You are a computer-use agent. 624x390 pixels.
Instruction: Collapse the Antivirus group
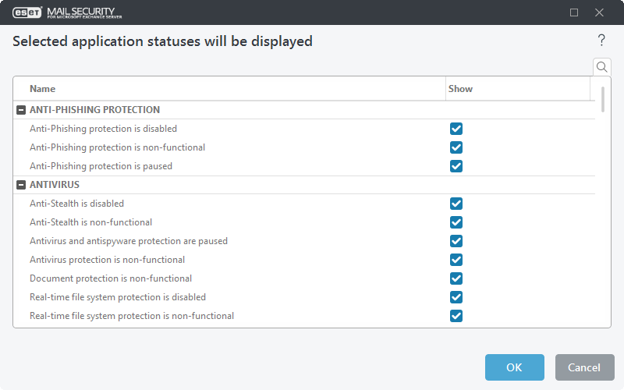(21, 185)
